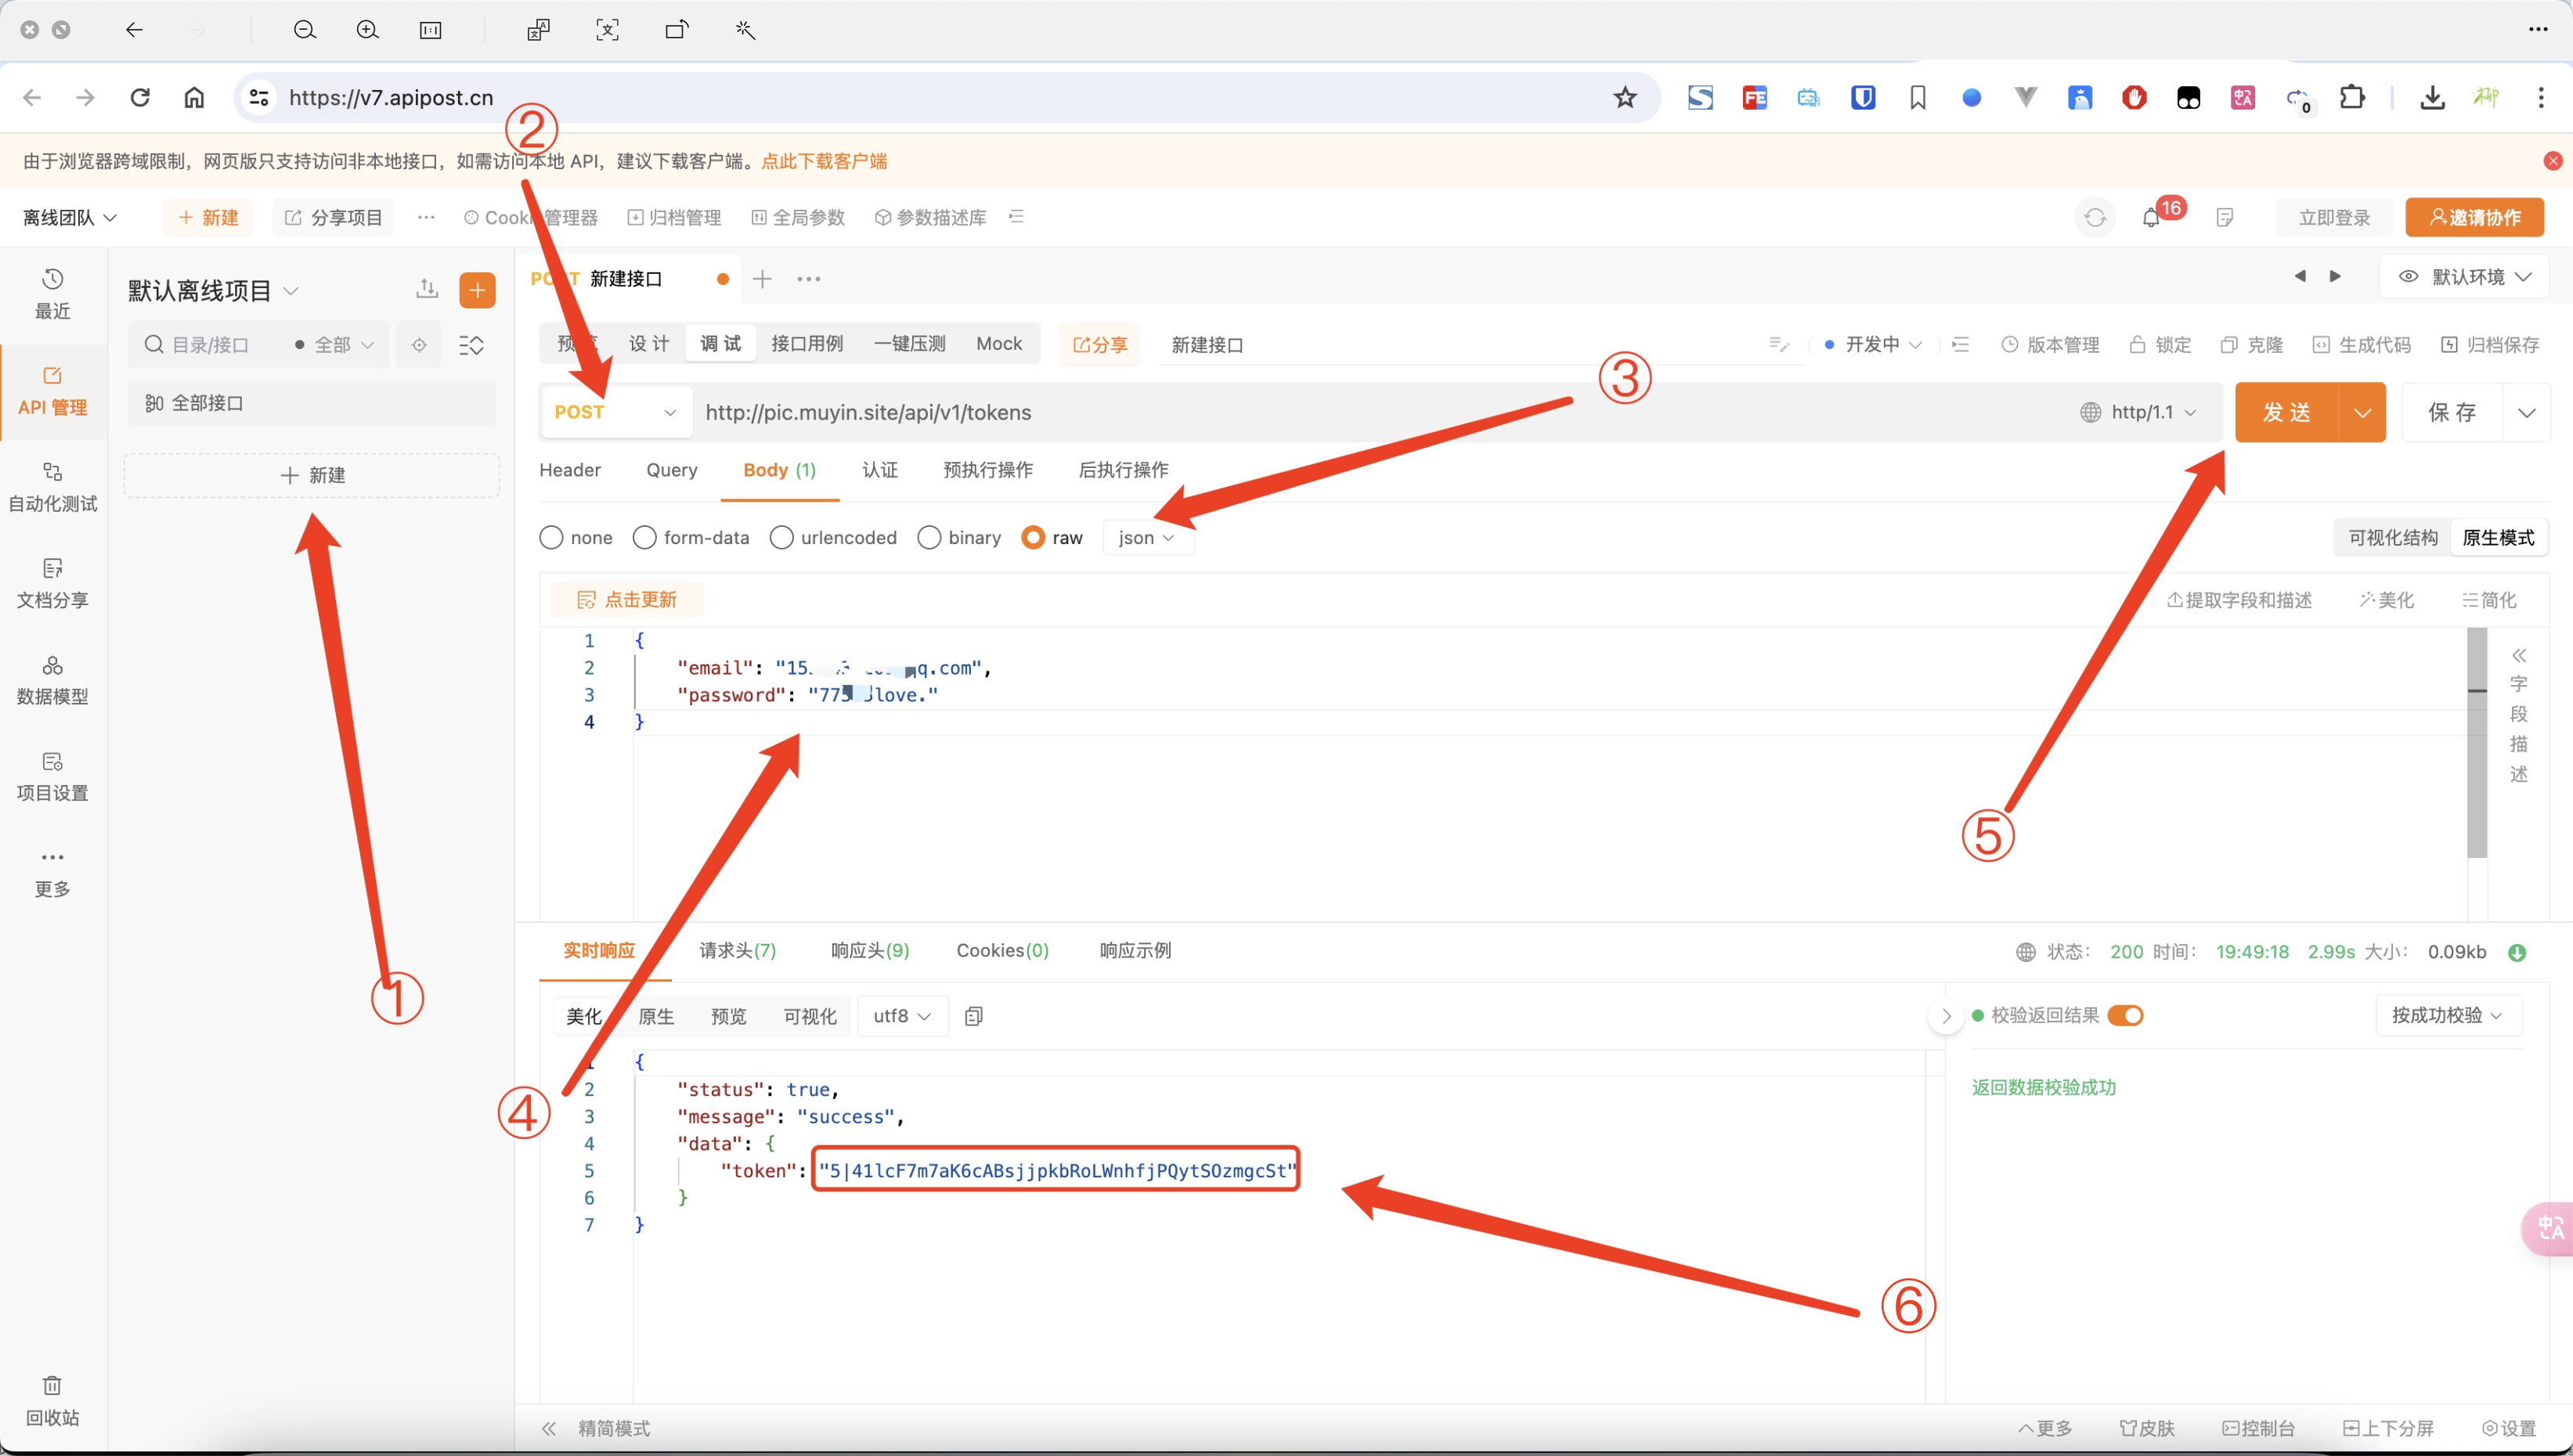The width and height of the screenshot is (2573, 1456).
Task: Open the Mock tab
Action: 999,343
